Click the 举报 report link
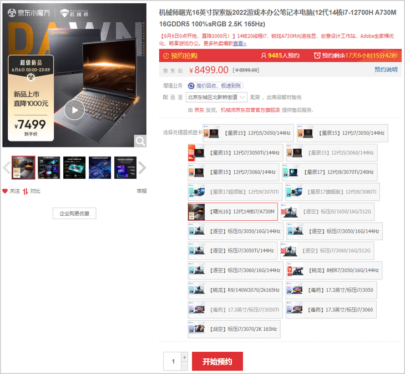This screenshot has height=374, width=405. [x=141, y=191]
